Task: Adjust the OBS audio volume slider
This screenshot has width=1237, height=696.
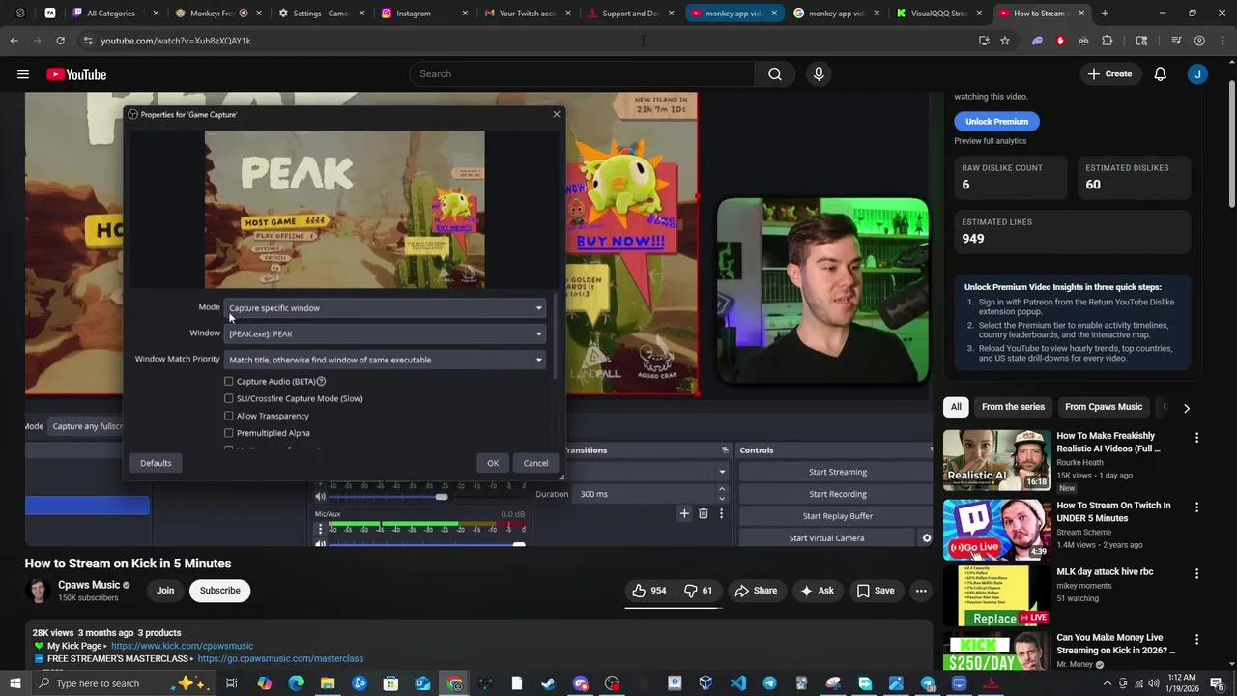Action: pos(442,496)
